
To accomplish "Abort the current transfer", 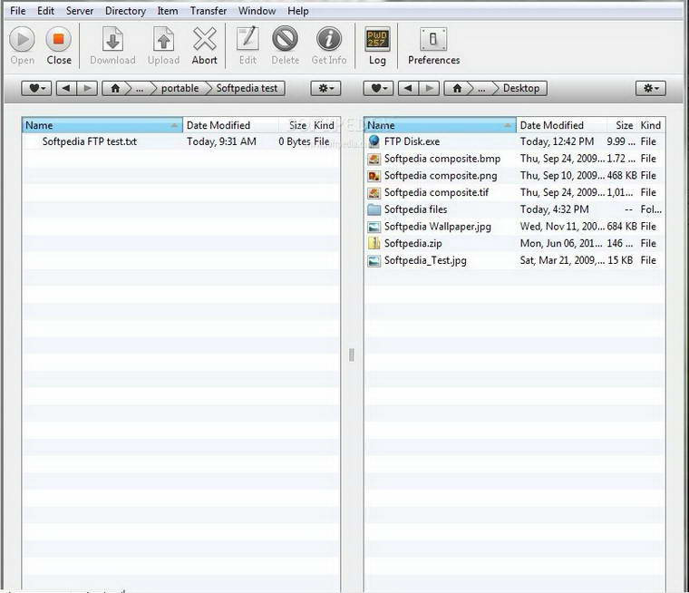I will pyautogui.click(x=204, y=40).
